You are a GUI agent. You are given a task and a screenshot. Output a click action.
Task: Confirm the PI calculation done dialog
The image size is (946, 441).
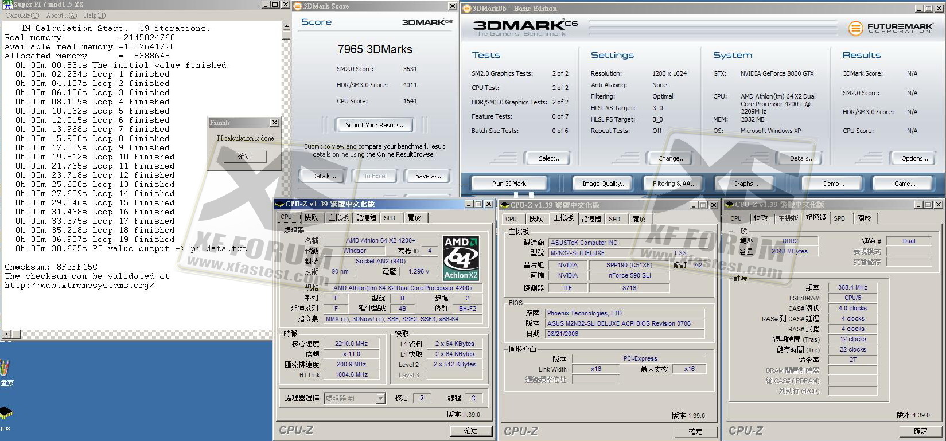[x=245, y=157]
